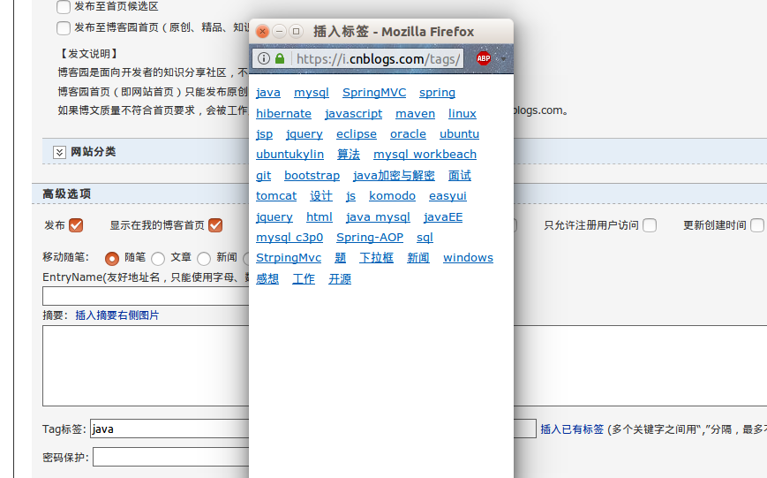Select the 新闻 radio button
This screenshot has height=478, width=767.
coord(204,258)
